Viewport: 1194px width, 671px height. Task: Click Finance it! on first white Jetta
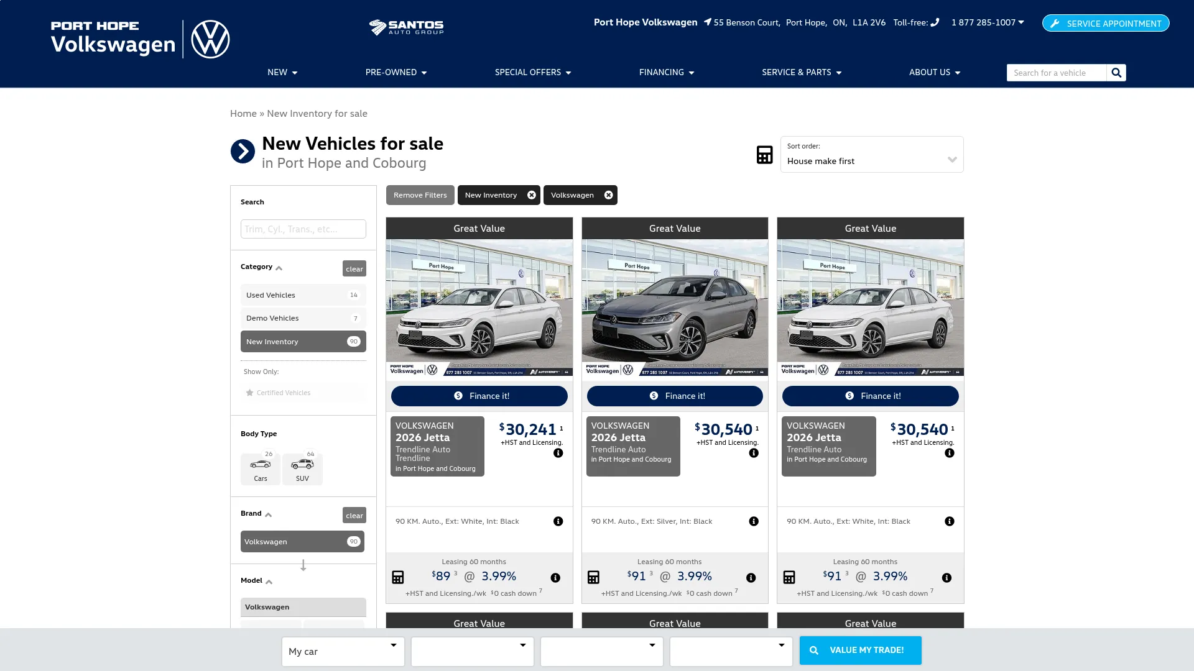479,396
